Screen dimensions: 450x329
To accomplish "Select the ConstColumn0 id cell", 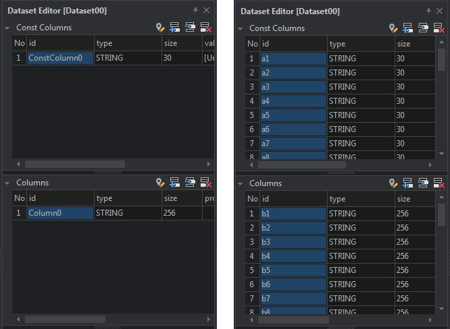I will pyautogui.click(x=59, y=58).
